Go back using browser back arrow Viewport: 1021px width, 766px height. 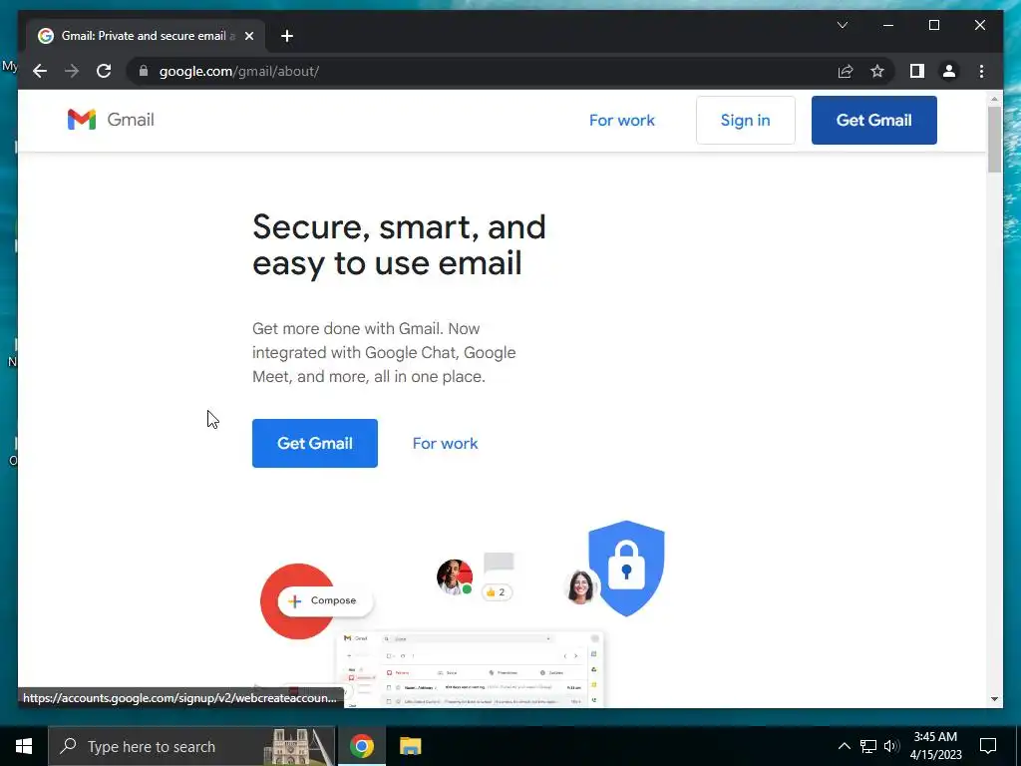[40, 71]
